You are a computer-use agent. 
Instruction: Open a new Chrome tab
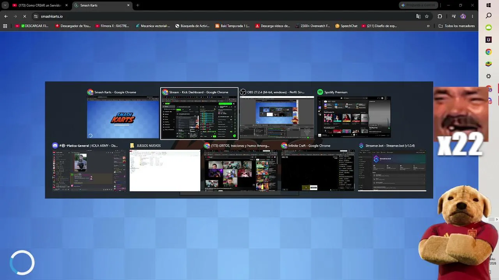pyautogui.click(x=138, y=5)
